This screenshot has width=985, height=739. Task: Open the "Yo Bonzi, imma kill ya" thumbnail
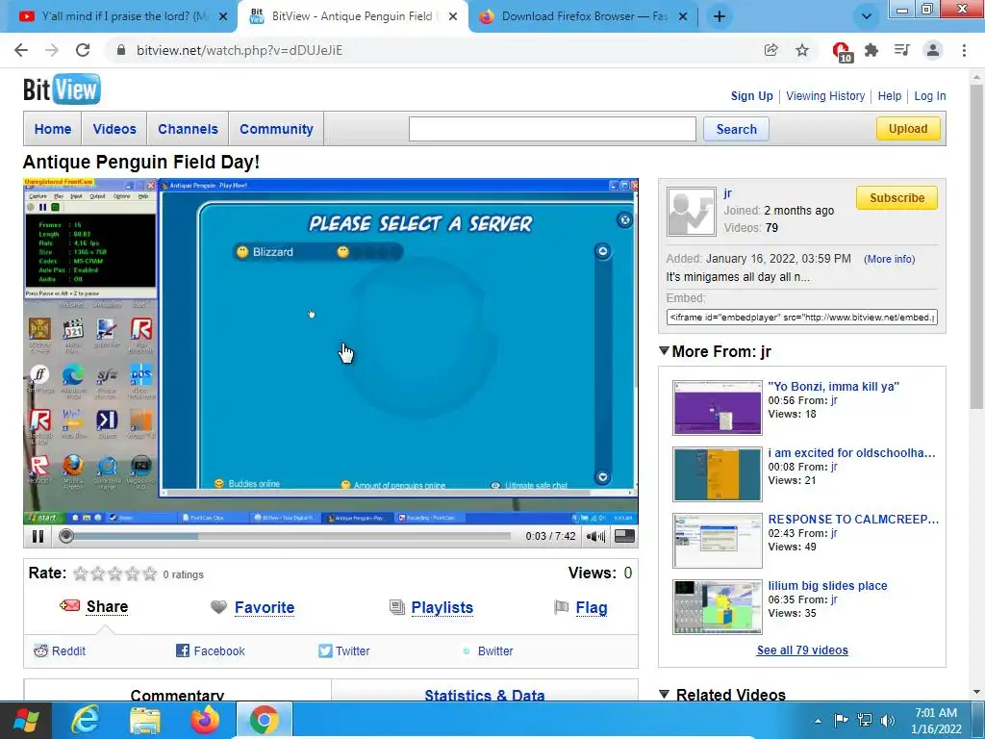point(717,408)
